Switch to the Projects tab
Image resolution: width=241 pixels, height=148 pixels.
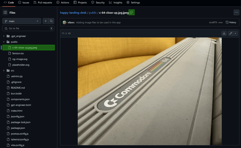tap(80, 3)
